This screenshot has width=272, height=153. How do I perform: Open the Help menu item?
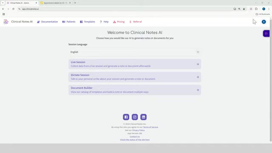[104, 22]
